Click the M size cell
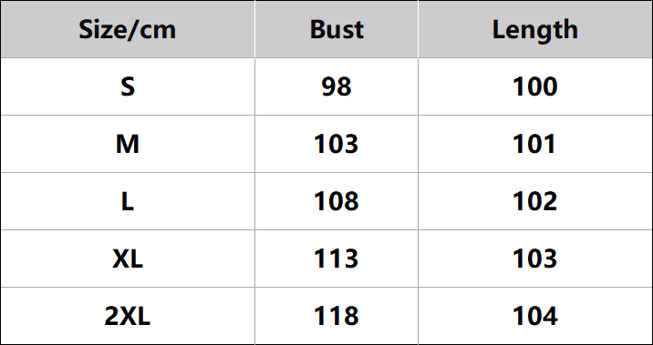Viewport: 653px width, 345px height. 128,144
